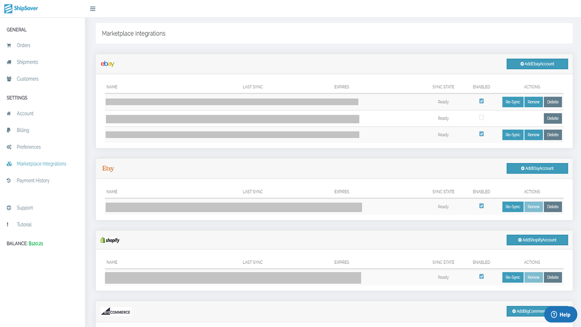
Task: Click the Support lifebuoy icon
Action: coord(9,208)
